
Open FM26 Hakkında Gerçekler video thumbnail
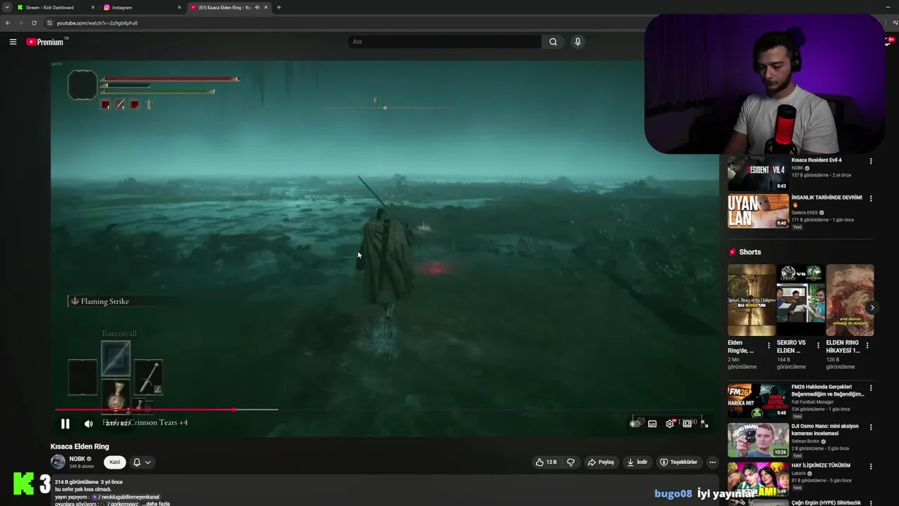tap(758, 401)
